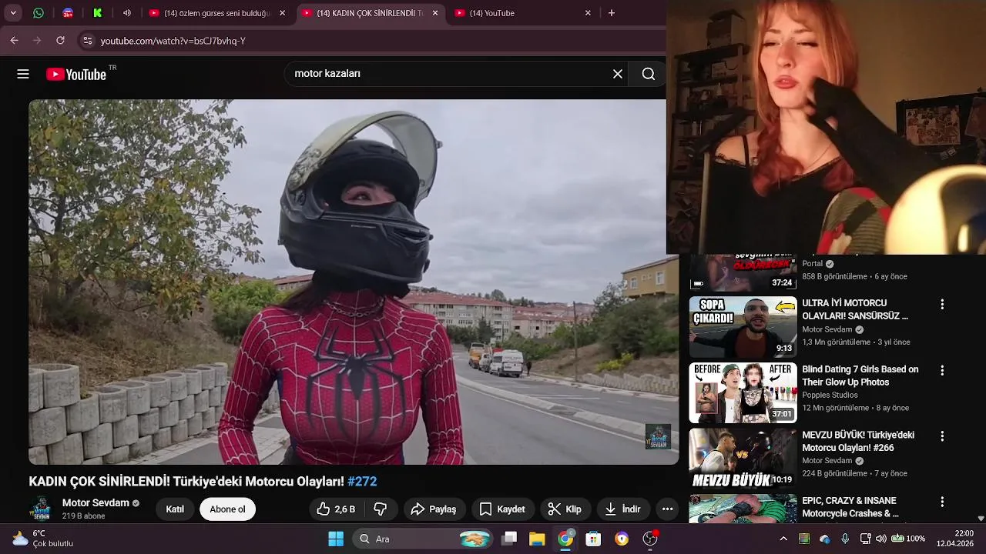View site information icon in address bar
The width and height of the screenshot is (986, 554).
tap(87, 41)
